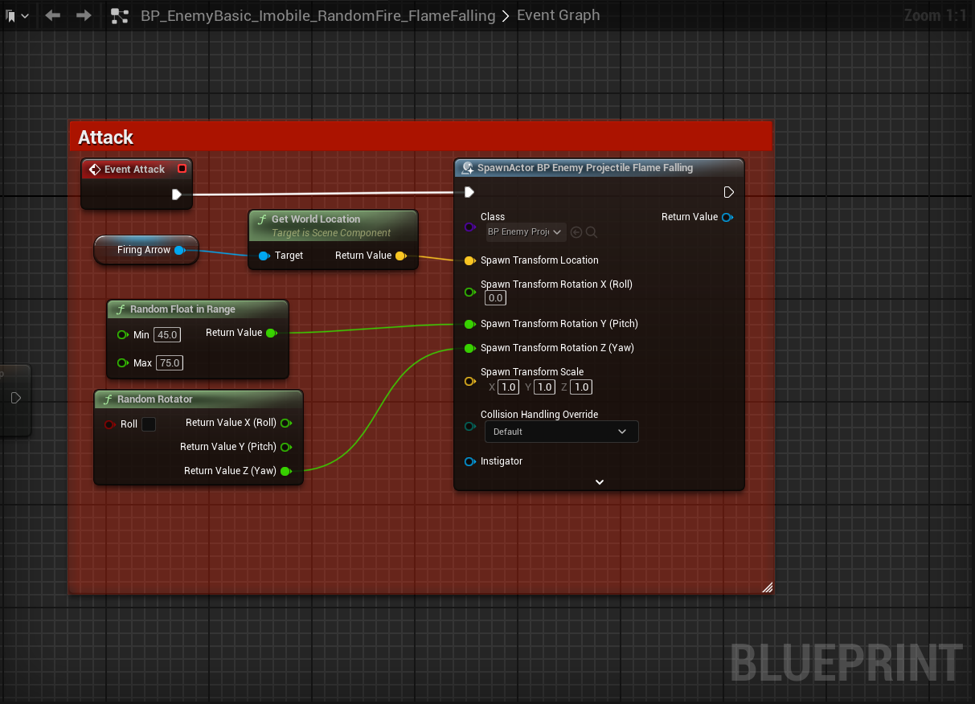Click Spawn Transform Rotation Y (Pitch) pin
The image size is (975, 704).
point(469,324)
